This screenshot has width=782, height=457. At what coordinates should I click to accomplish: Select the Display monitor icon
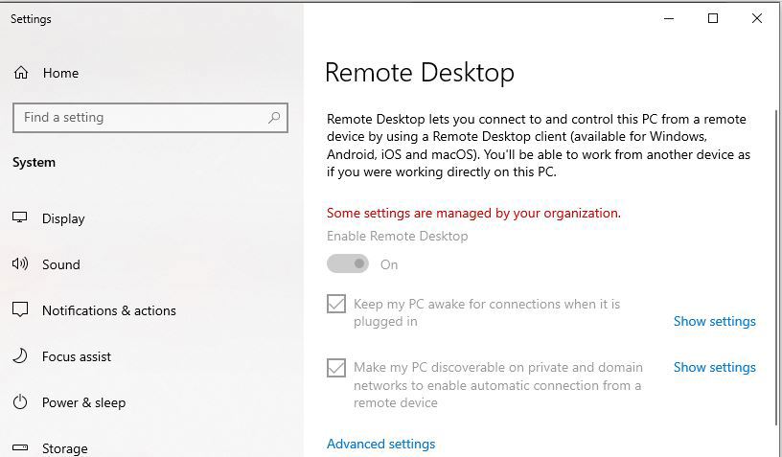tap(19, 217)
